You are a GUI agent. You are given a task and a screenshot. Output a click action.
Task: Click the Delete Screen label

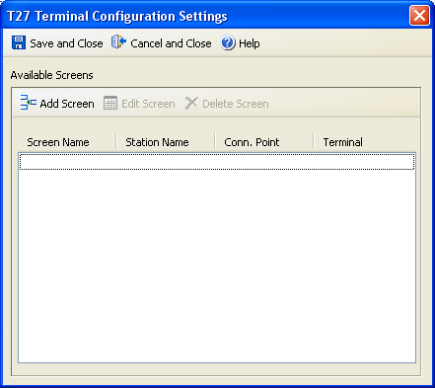click(x=236, y=104)
